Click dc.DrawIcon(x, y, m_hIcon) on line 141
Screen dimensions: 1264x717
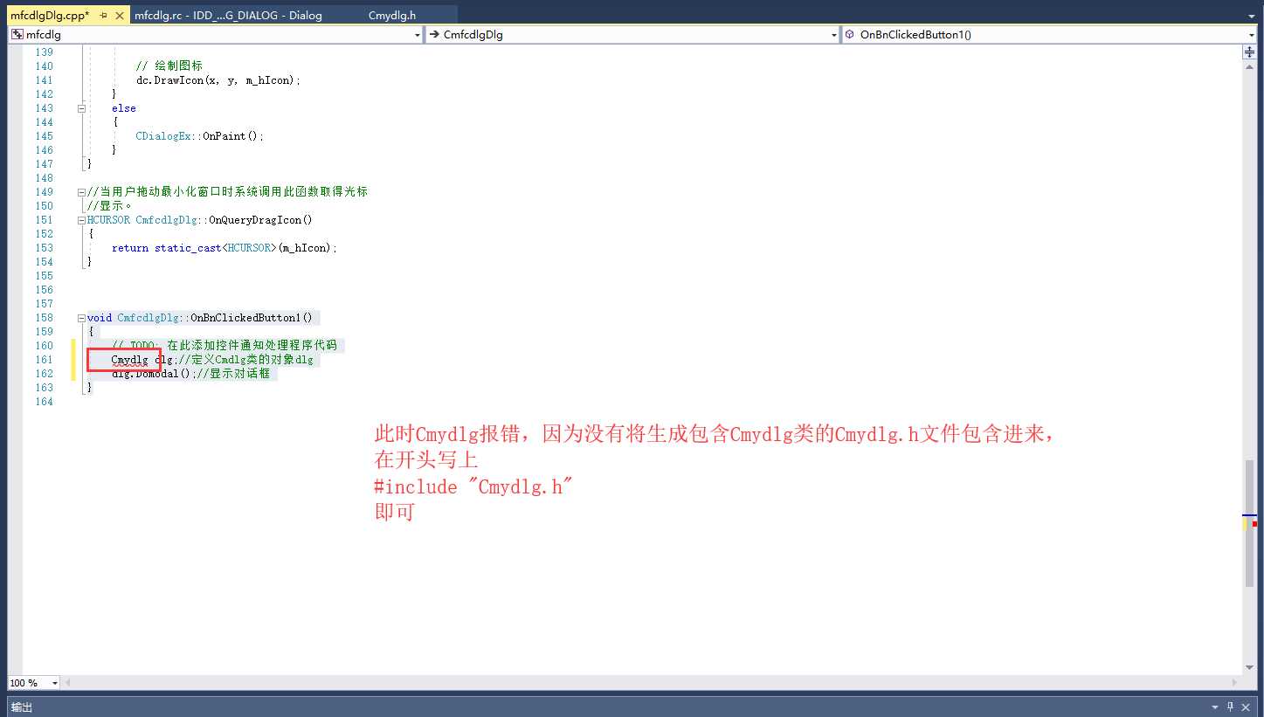tap(218, 80)
